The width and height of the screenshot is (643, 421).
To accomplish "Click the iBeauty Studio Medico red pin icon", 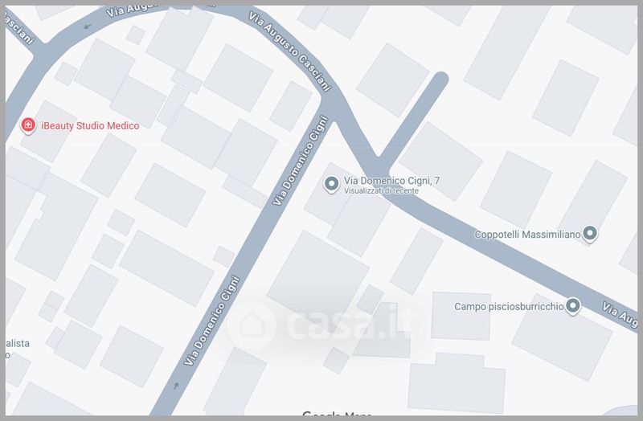I will coord(28,125).
